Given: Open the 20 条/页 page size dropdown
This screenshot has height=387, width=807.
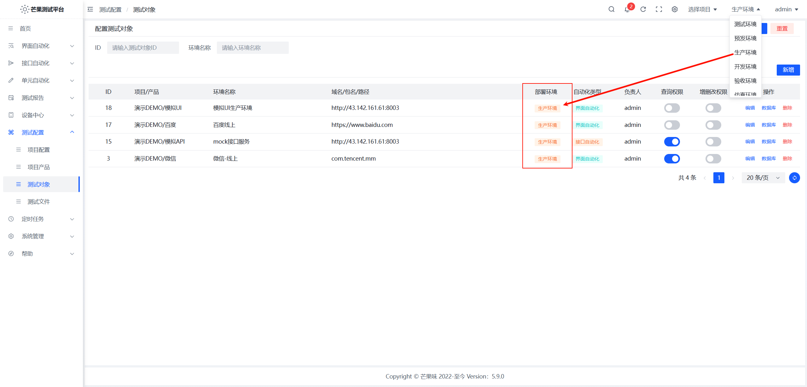Looking at the screenshot, I should [x=763, y=178].
